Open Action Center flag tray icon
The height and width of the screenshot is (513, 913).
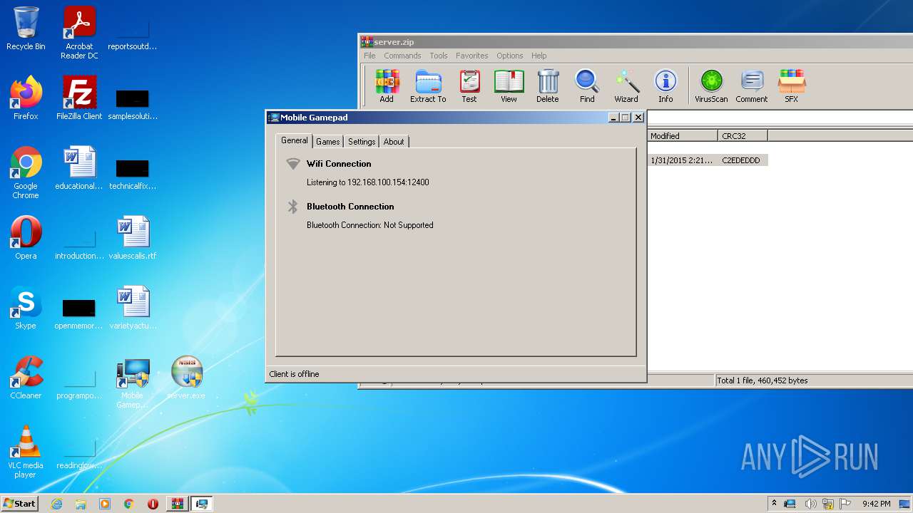(x=845, y=504)
